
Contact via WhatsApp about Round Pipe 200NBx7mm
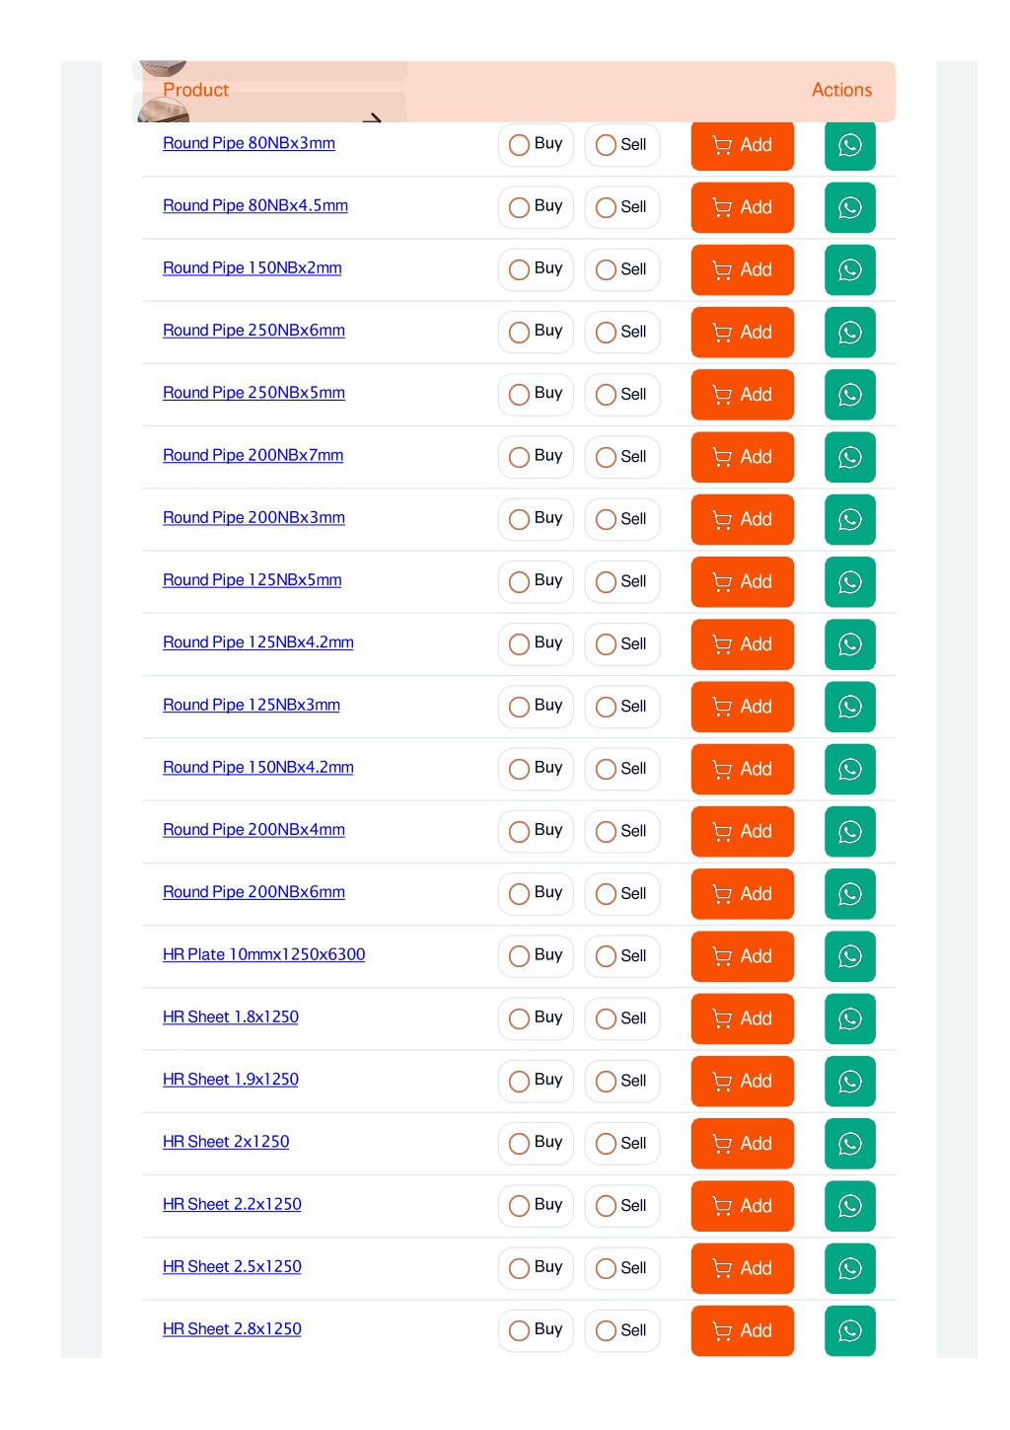coord(849,457)
